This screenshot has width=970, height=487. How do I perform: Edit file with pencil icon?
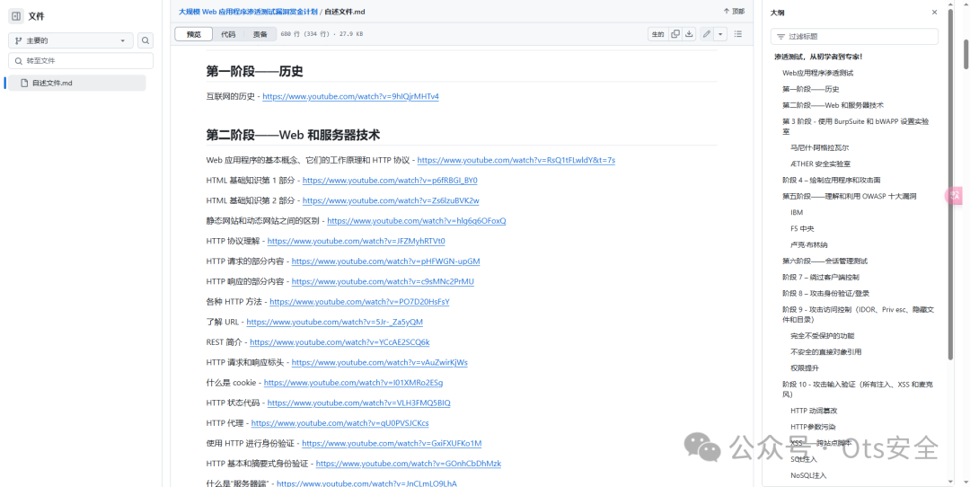[x=707, y=34]
